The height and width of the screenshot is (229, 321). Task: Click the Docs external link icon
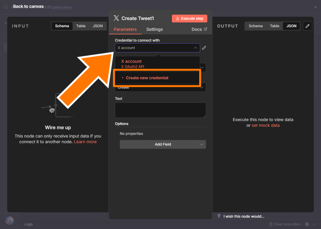point(205,29)
